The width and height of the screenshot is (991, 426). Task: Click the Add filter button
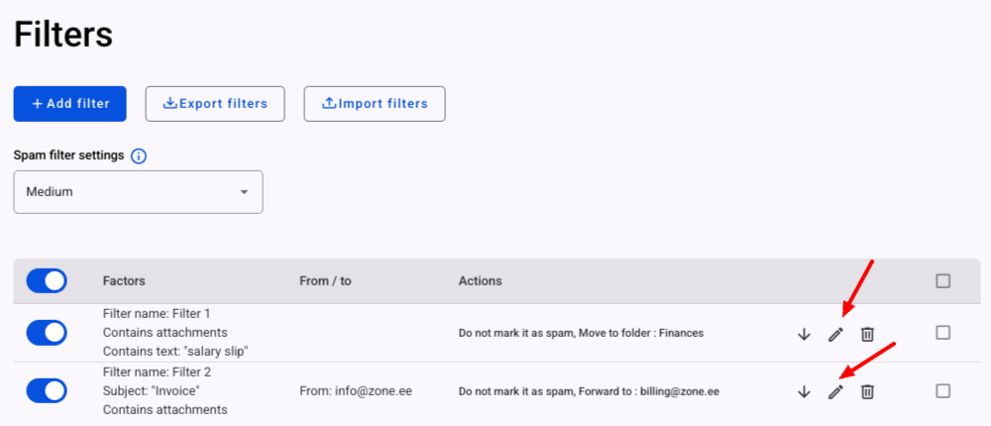click(69, 104)
